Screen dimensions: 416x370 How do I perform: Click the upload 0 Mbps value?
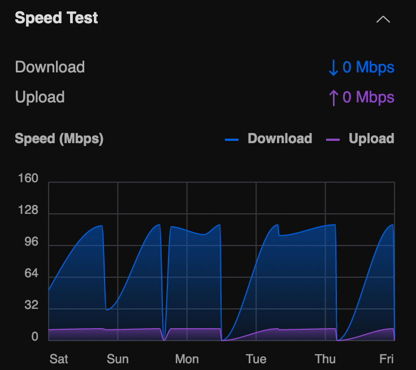click(x=369, y=97)
